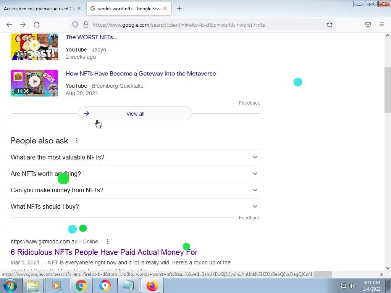This screenshot has width=391, height=293.
Task: Go back using the browser back arrow
Action: [x=9, y=25]
